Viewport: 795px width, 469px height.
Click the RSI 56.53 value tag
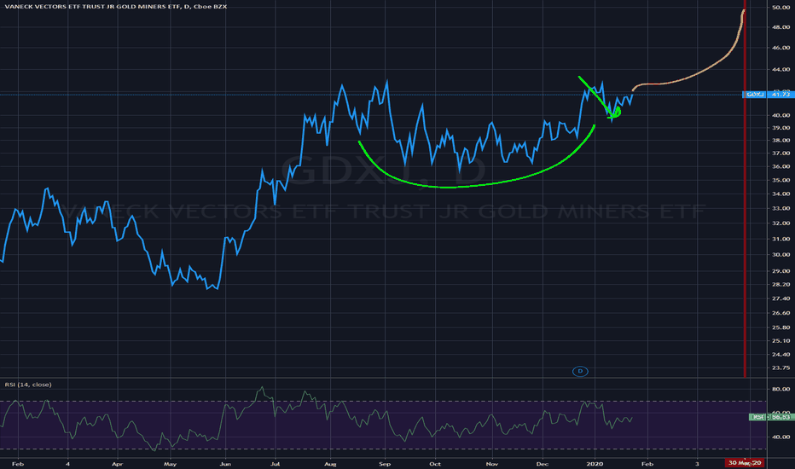pyautogui.click(x=771, y=417)
